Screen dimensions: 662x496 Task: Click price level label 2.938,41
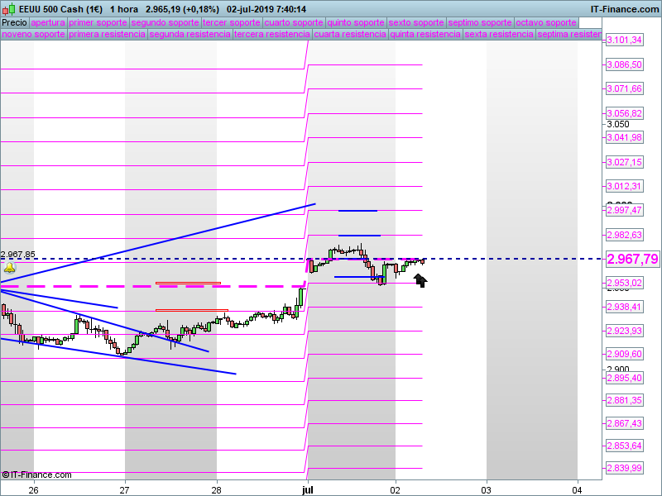[x=624, y=307]
